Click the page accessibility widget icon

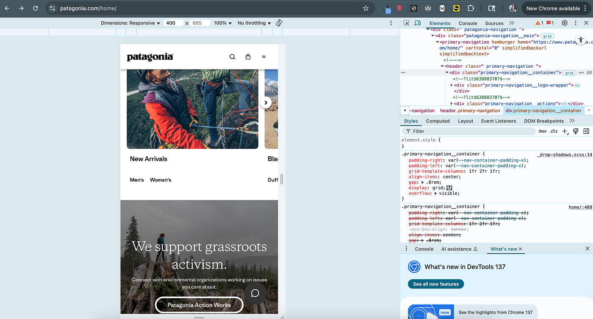pos(581,39)
